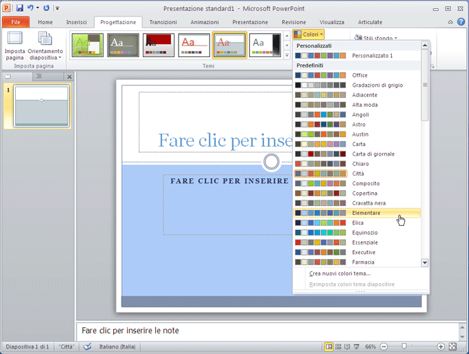The image size is (469, 354).
Task: Choose the Astro color scheme
Action: tap(357, 125)
